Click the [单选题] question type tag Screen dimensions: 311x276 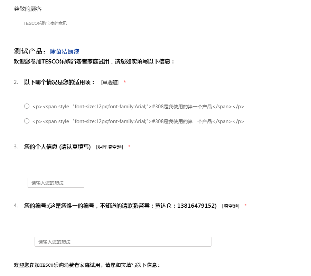click(x=110, y=82)
